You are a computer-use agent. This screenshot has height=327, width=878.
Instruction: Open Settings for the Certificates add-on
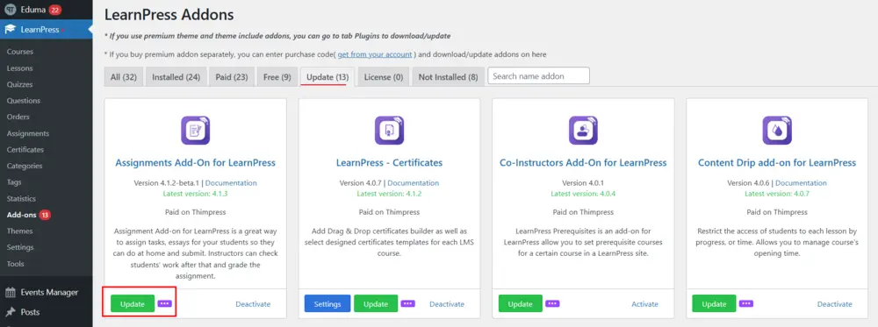[x=327, y=304]
